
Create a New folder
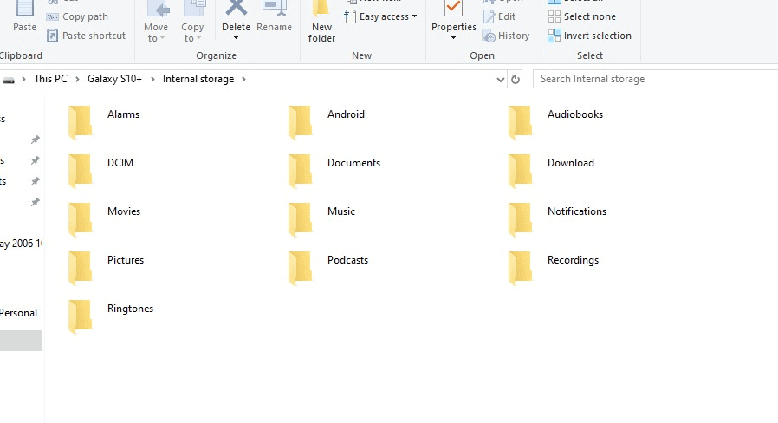coord(321,23)
